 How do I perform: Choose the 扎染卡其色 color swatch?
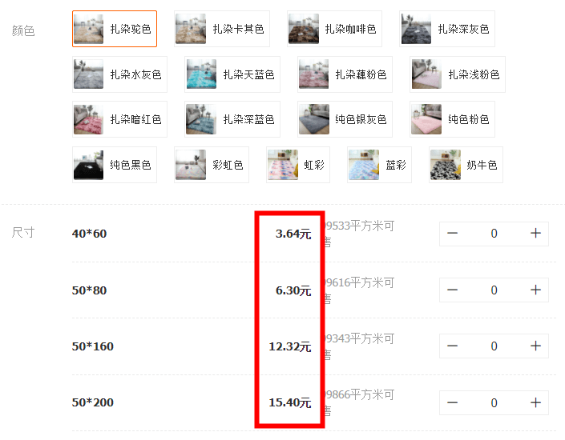coord(222,29)
